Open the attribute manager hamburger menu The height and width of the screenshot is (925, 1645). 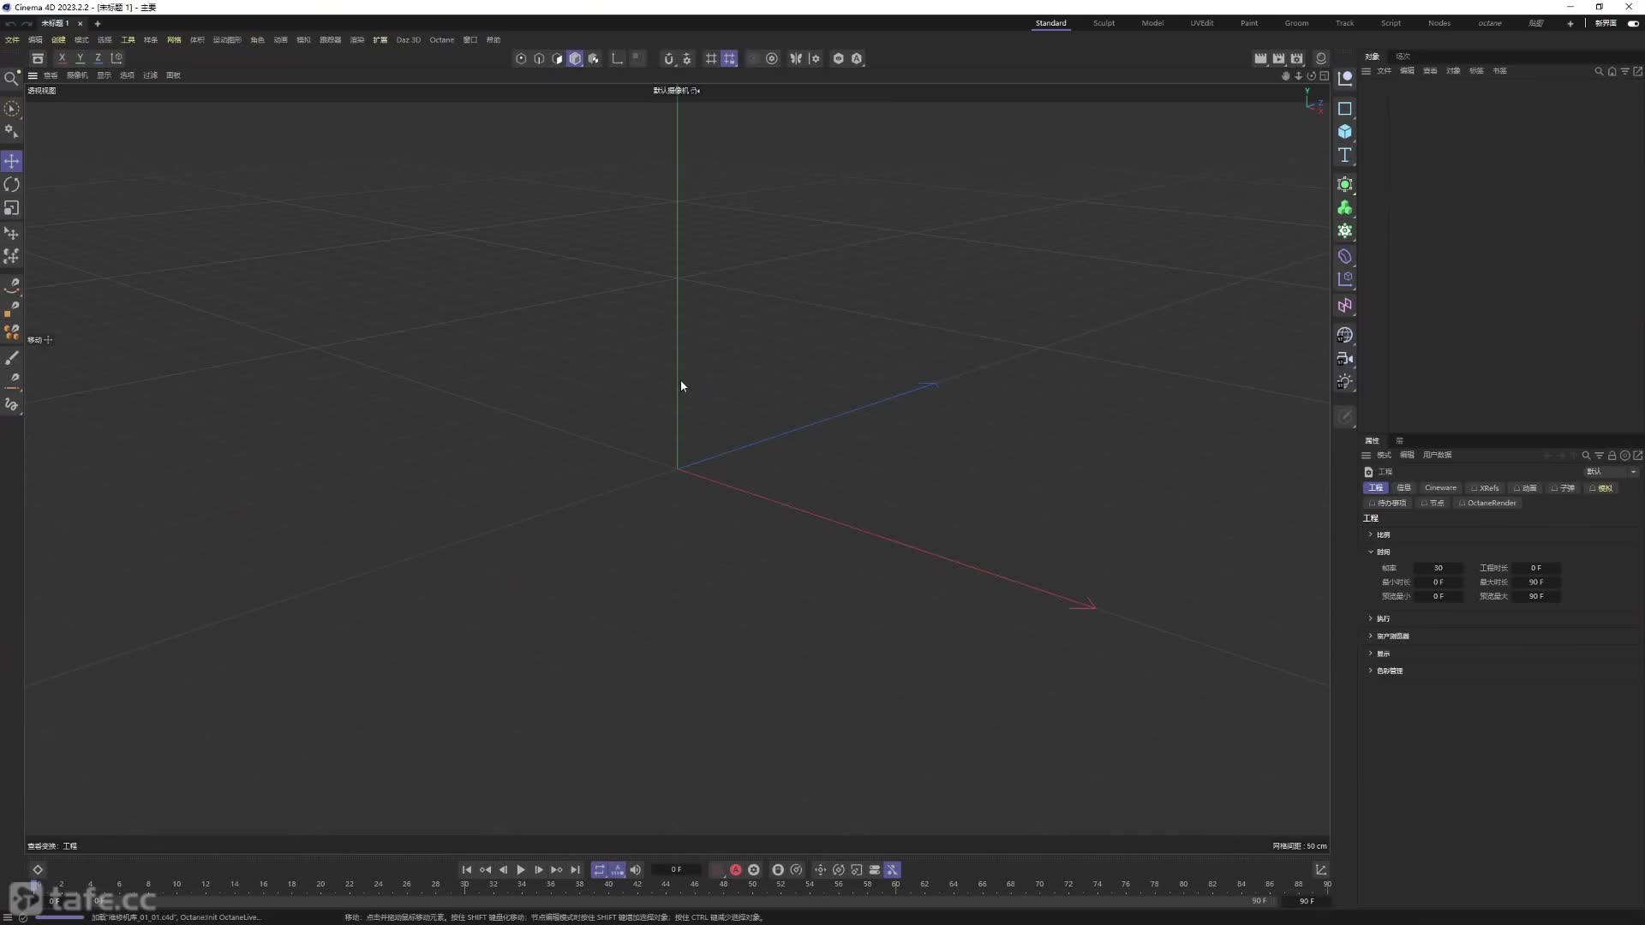[x=1367, y=456]
